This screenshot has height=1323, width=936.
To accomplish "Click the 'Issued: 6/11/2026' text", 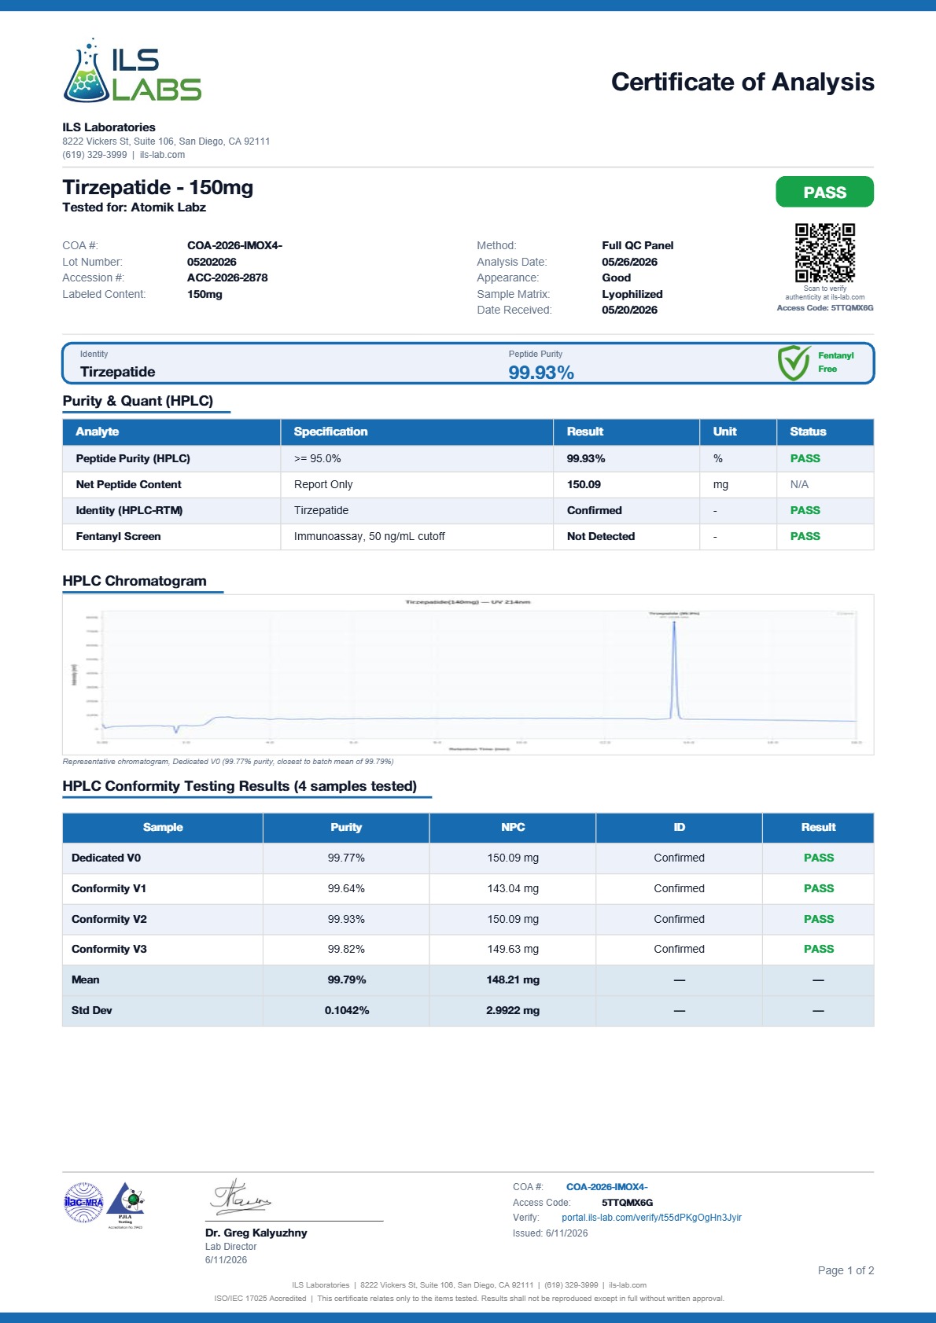I will [551, 1233].
